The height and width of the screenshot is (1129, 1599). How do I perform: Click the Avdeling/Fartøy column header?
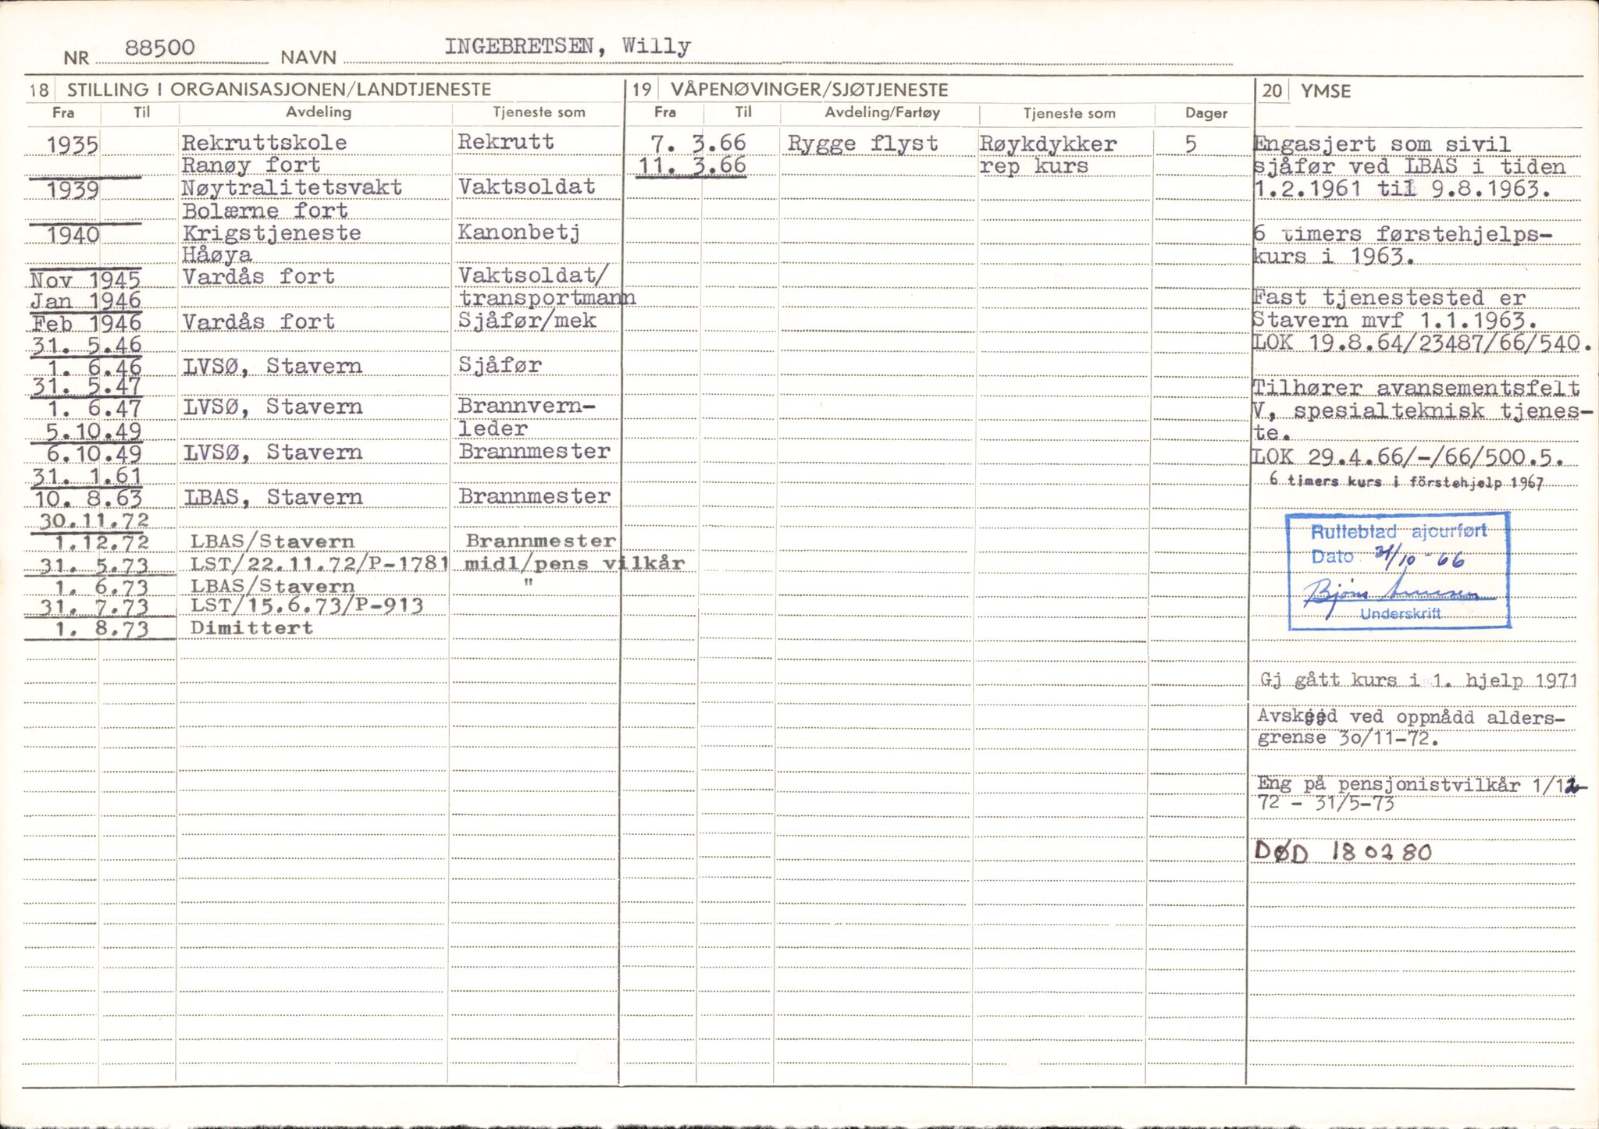click(x=882, y=112)
